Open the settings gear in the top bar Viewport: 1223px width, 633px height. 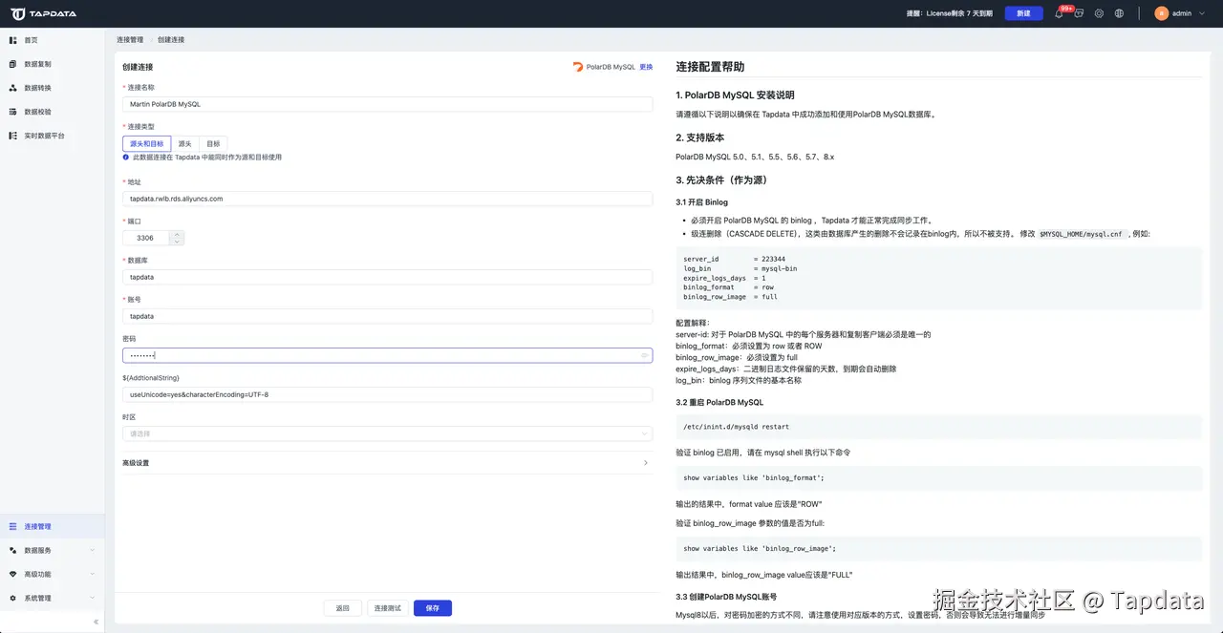coord(1099,13)
